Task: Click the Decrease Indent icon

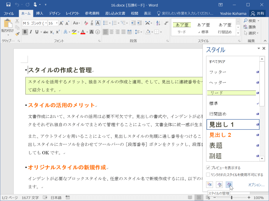Action: tap(134, 23)
